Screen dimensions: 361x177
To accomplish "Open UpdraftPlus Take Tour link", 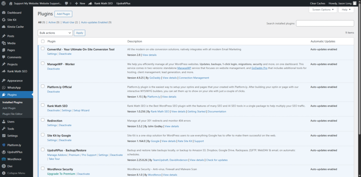I will (54, 159).
